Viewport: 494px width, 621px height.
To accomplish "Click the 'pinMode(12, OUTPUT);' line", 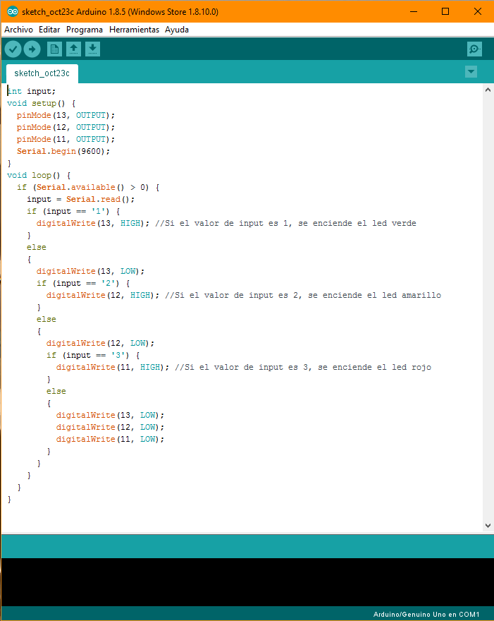I will pos(66,127).
